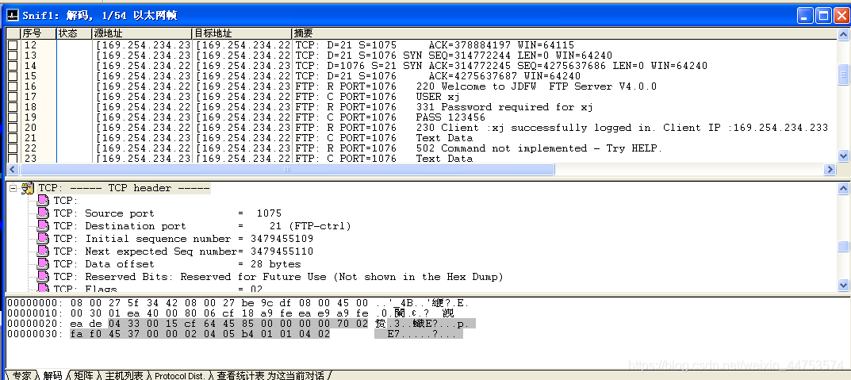Click the icon of the blank TCP: row

(43, 201)
